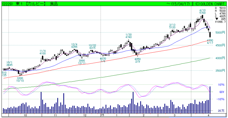Viewport: 228px width, 118px height.
Task: Click the tallest volume bar at far right
Action: (x=210, y=100)
